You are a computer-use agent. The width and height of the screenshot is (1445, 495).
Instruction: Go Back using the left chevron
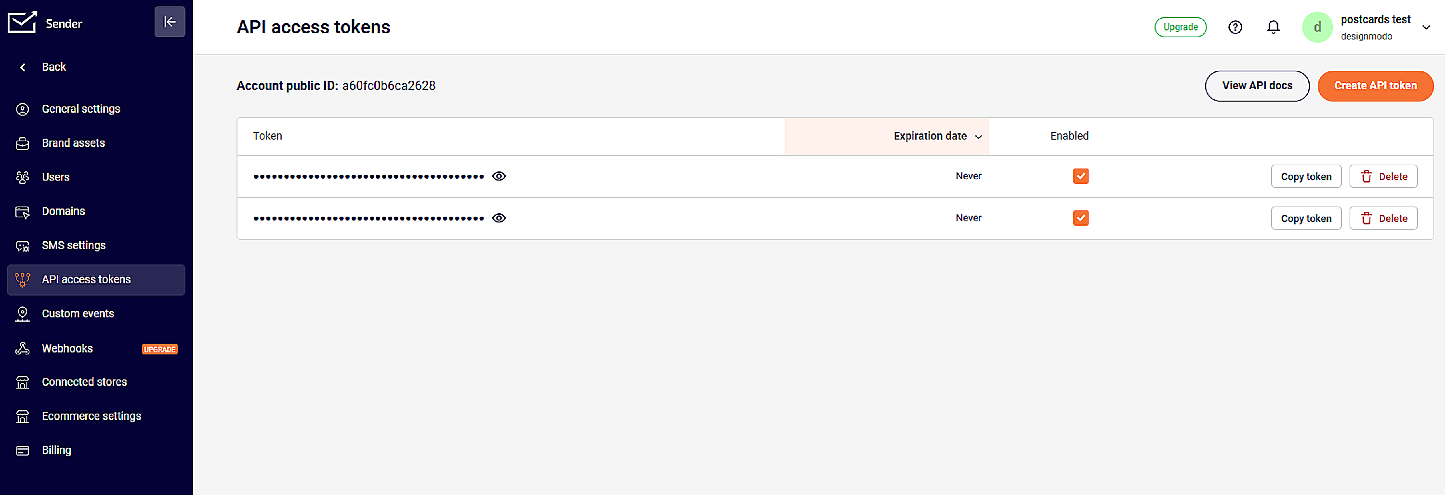pos(23,67)
